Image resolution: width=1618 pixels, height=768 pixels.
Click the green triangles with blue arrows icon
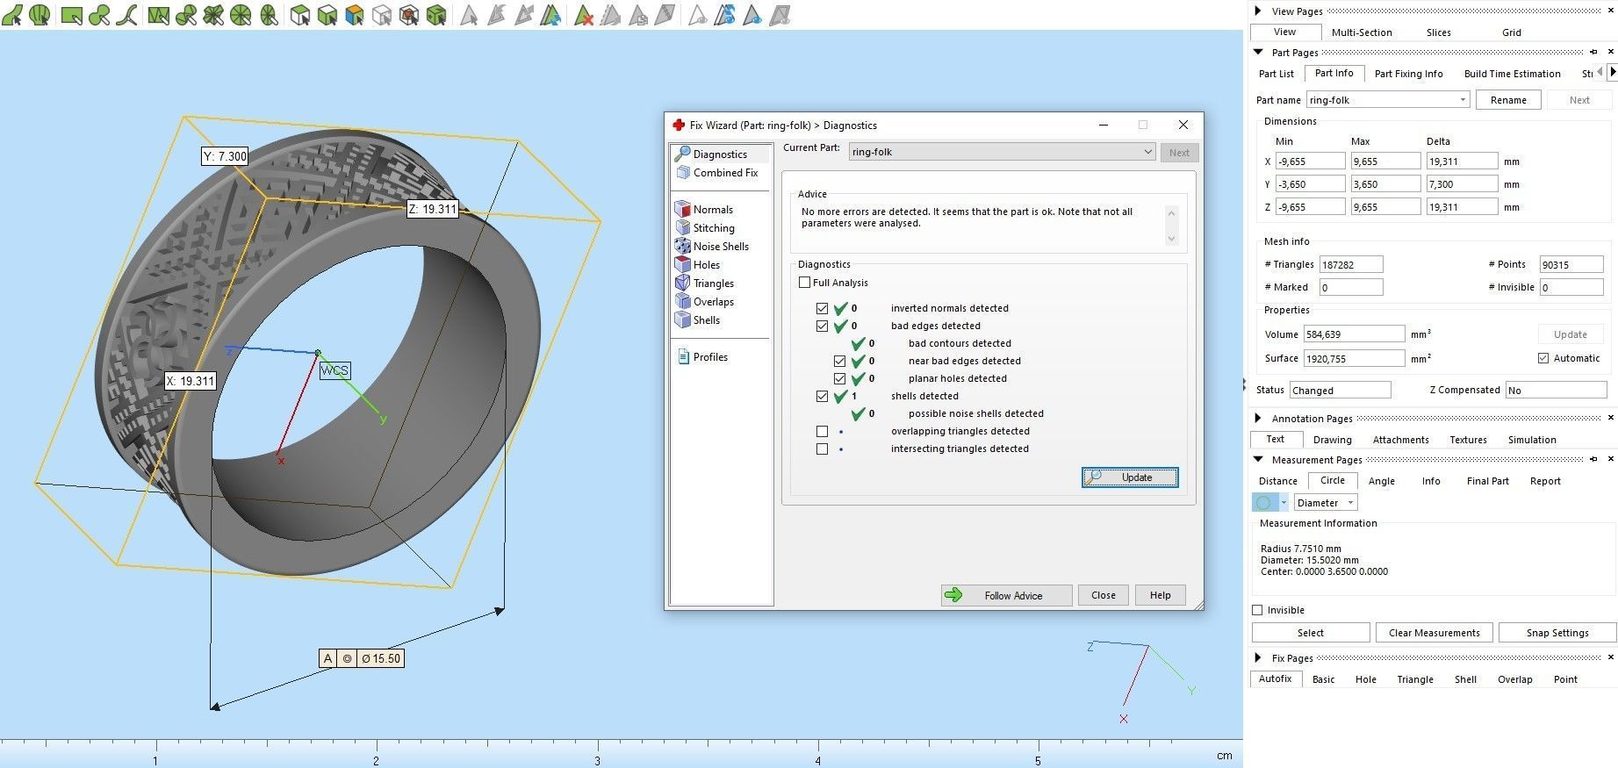coord(551,15)
